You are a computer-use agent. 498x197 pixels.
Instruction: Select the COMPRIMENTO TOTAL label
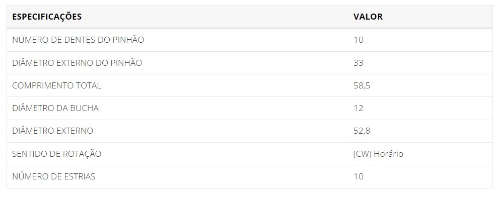tap(56, 85)
